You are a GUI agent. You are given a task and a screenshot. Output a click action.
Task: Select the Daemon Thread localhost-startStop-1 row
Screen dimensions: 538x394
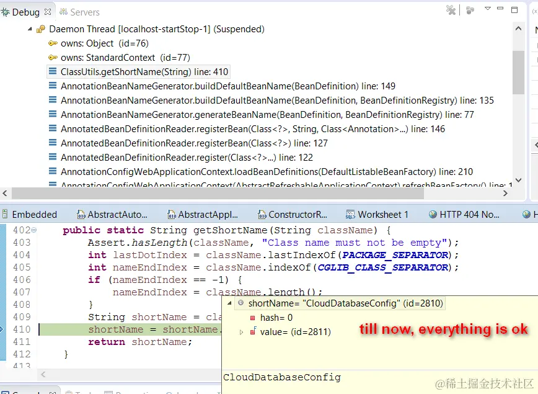[157, 29]
